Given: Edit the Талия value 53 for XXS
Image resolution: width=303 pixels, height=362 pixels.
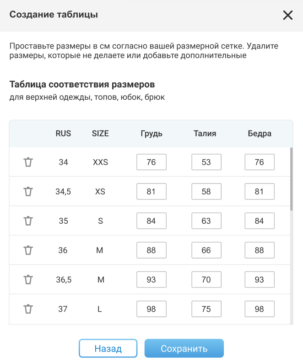Looking at the screenshot, I should [206, 162].
